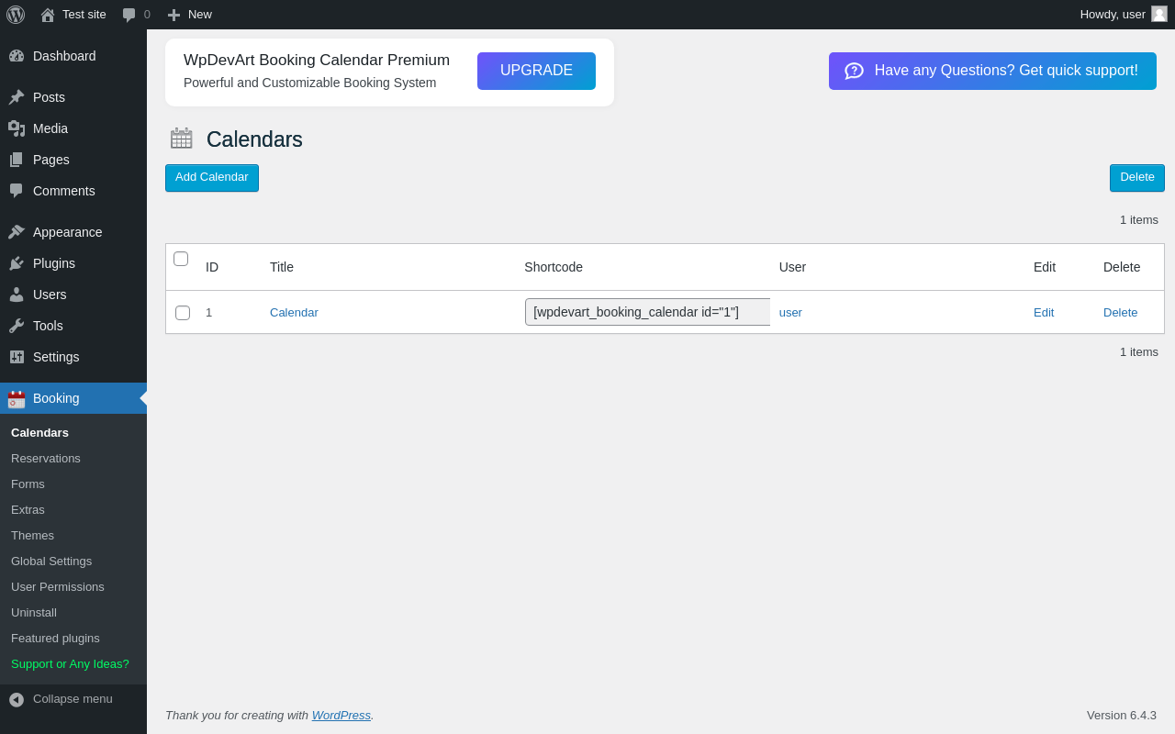
Task: Click the Tools wrench icon
Action: point(17,326)
